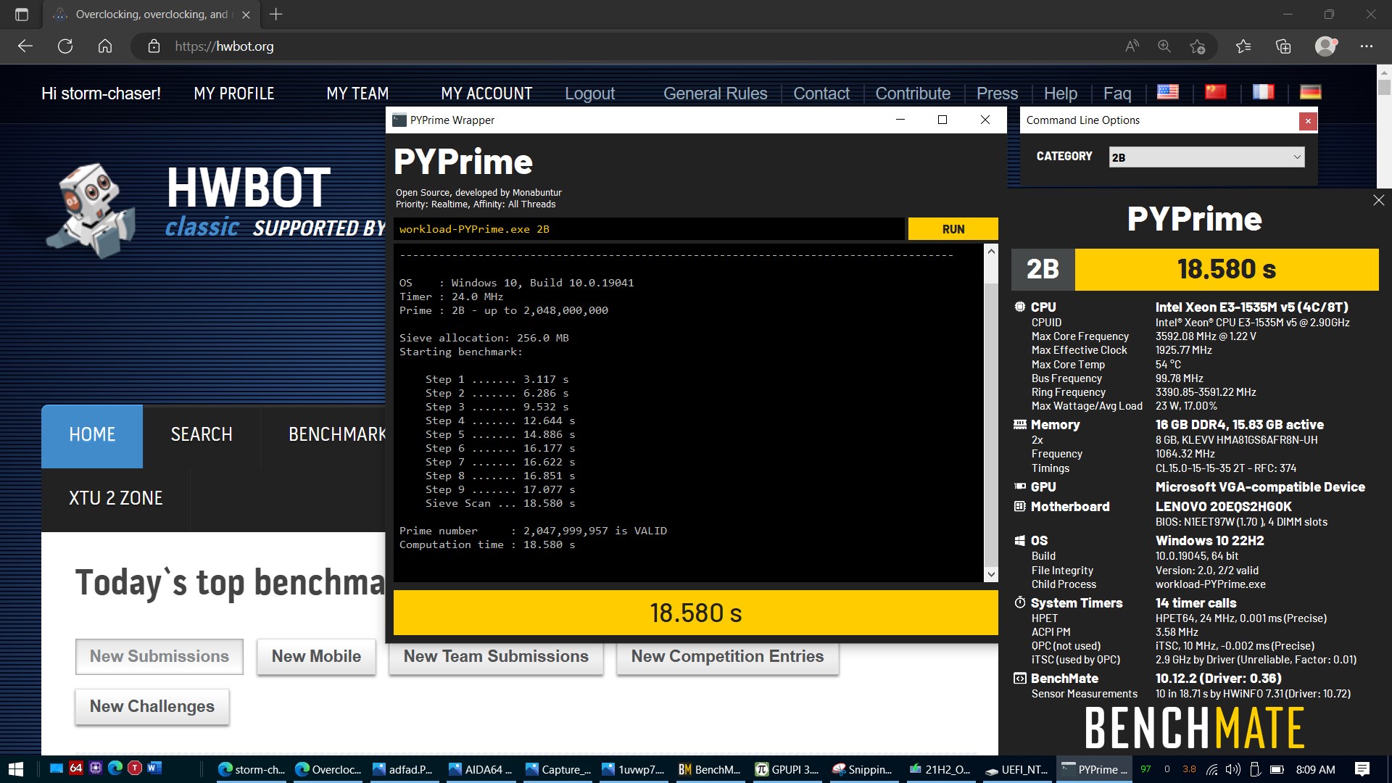Click the HWBOT robot logo
The width and height of the screenshot is (1392, 783).
point(91,210)
